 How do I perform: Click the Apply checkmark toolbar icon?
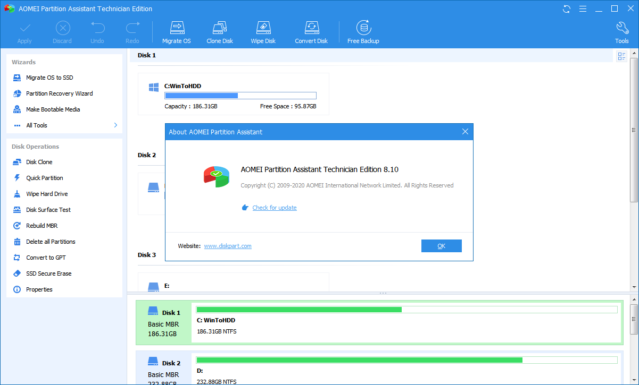[24, 28]
